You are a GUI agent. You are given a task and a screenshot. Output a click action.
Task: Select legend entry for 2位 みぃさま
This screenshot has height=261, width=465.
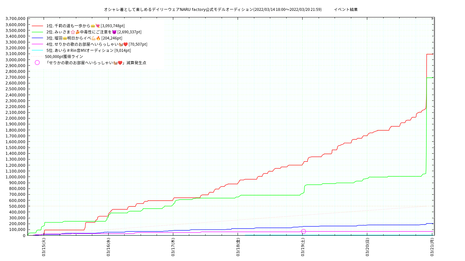(94, 32)
